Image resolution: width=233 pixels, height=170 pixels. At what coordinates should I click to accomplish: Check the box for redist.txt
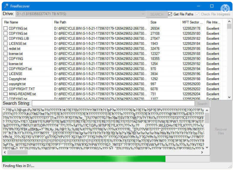[x=5, y=49]
